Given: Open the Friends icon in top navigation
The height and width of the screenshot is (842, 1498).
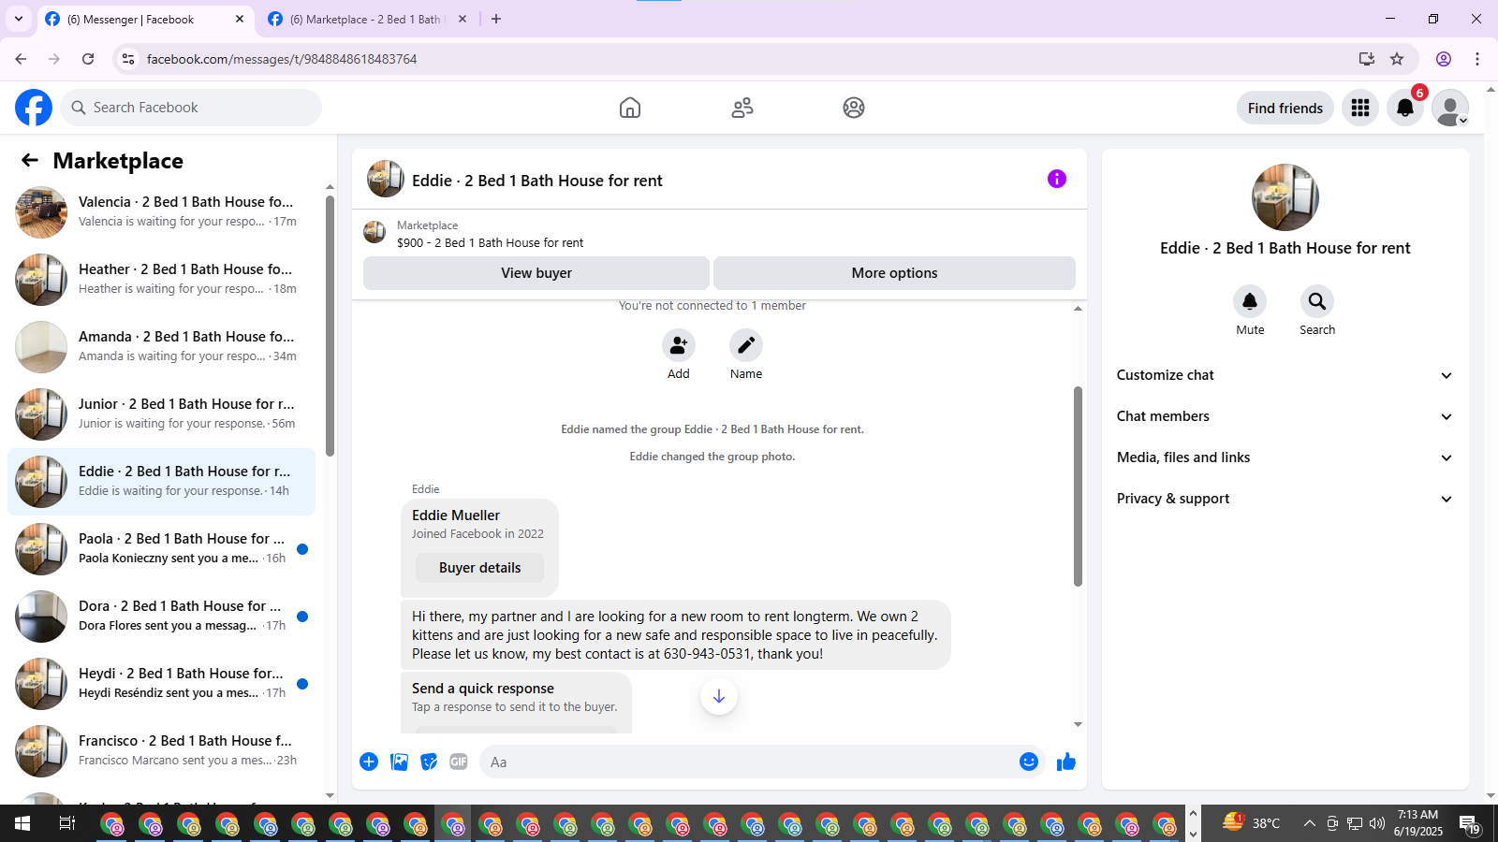Looking at the screenshot, I should tap(742, 108).
